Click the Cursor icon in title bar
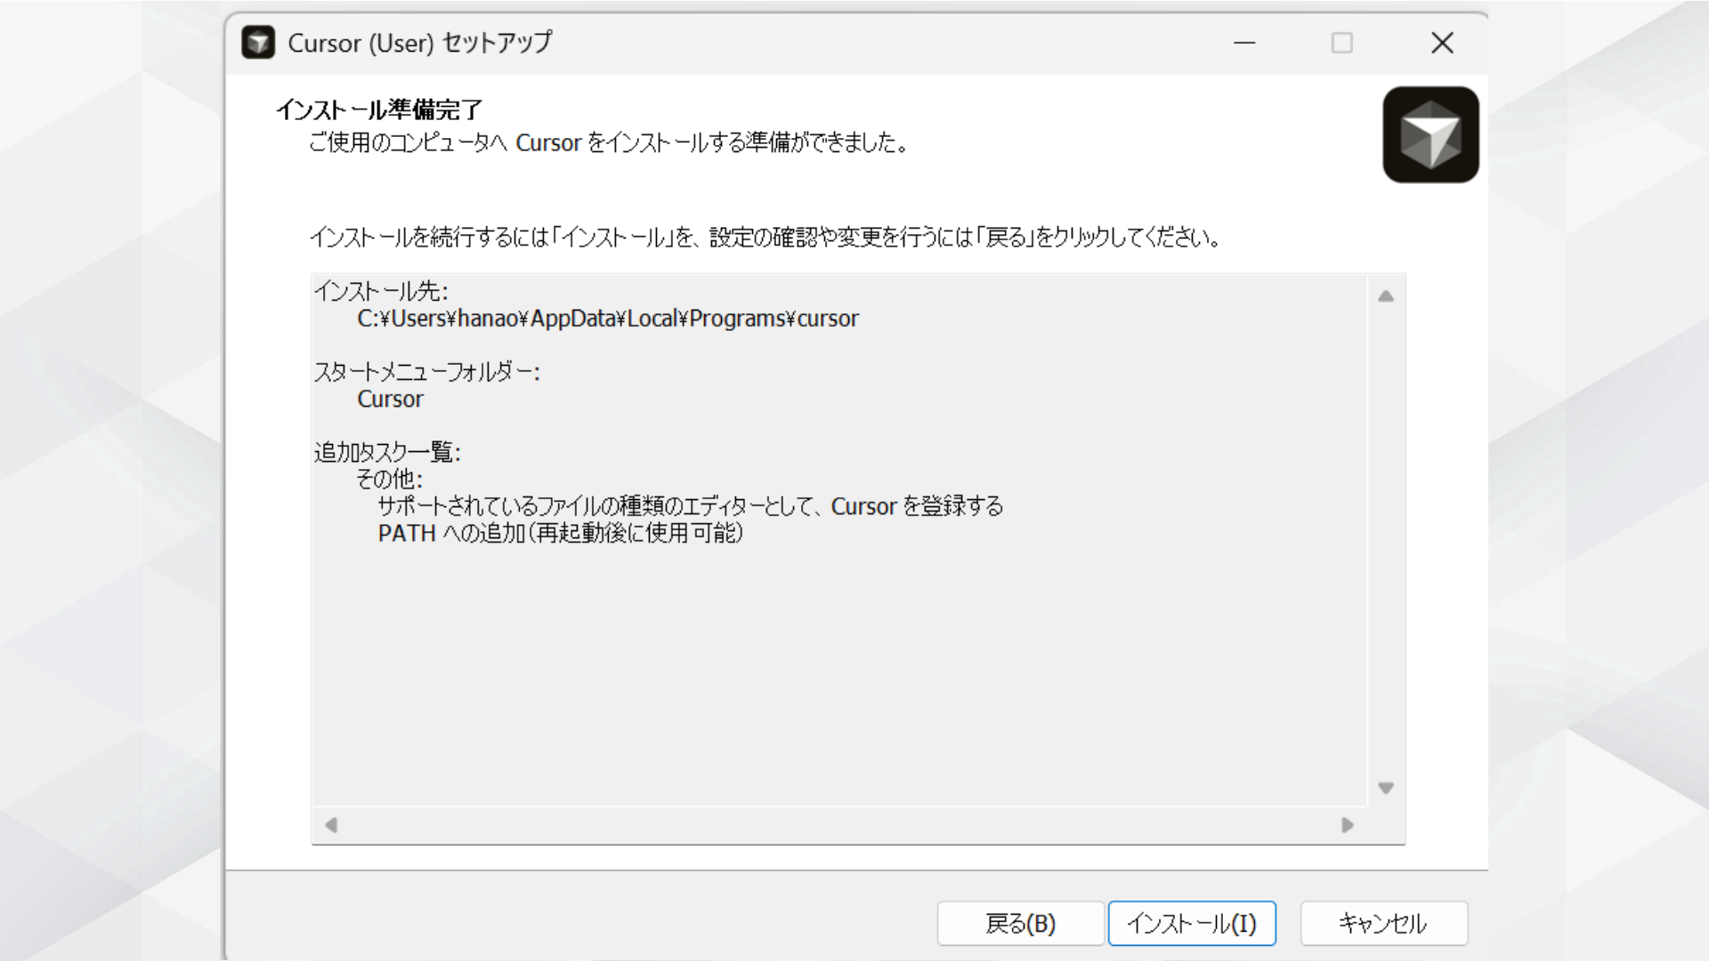 (258, 43)
